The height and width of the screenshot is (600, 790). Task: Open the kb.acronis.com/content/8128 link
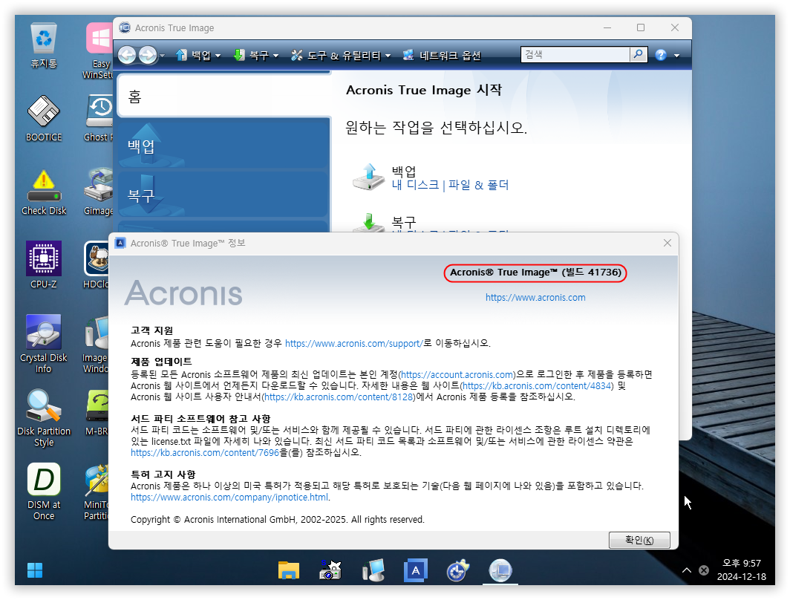pos(339,397)
